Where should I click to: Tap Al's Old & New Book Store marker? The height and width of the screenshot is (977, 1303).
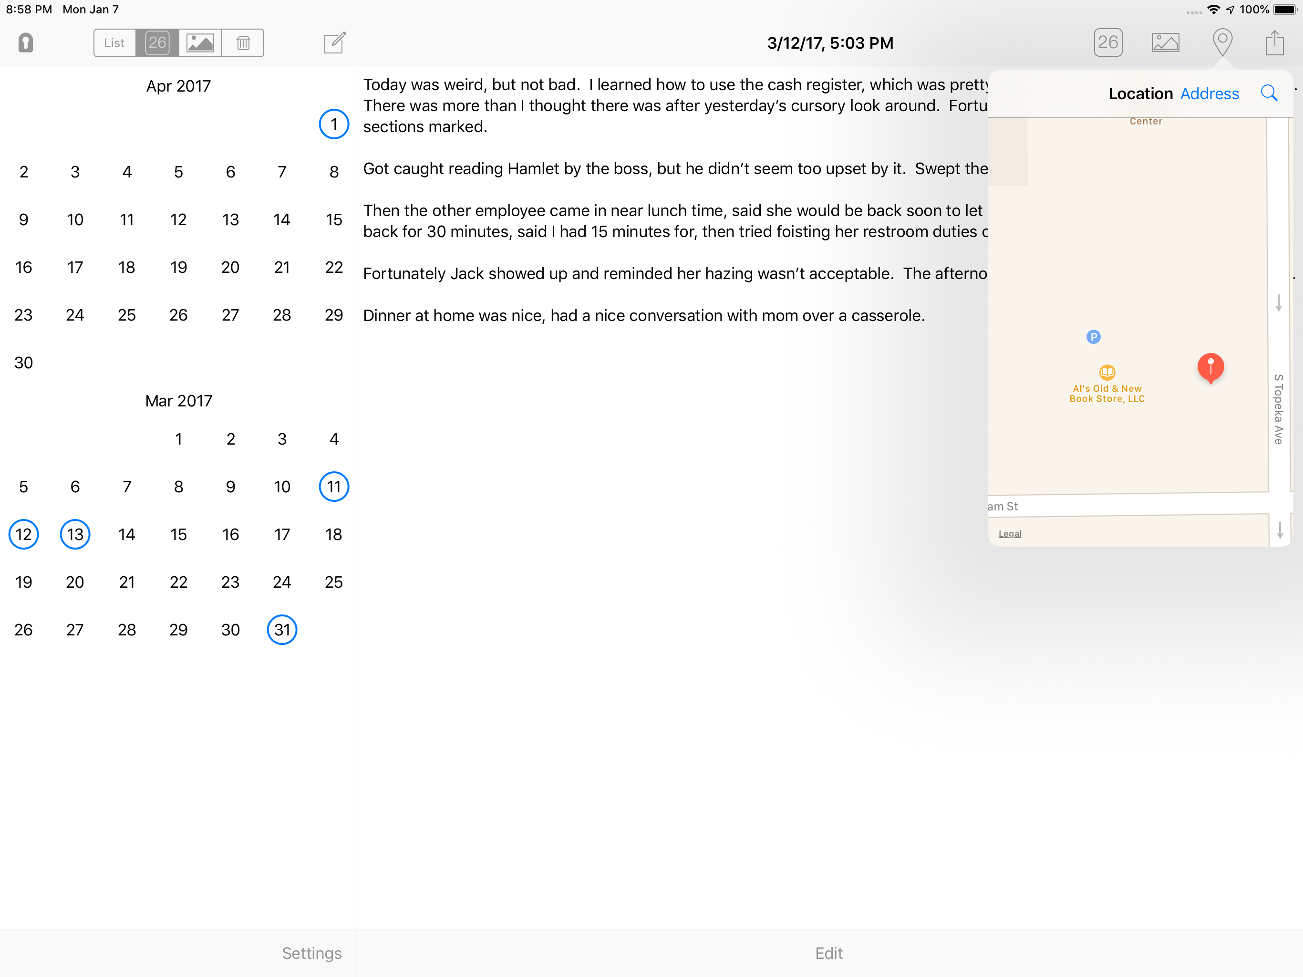click(1107, 373)
